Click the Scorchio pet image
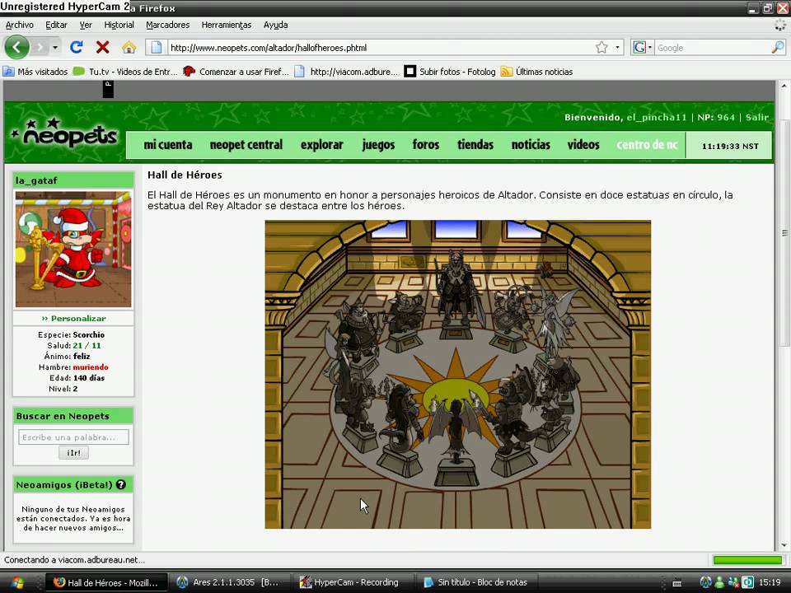 pos(73,249)
